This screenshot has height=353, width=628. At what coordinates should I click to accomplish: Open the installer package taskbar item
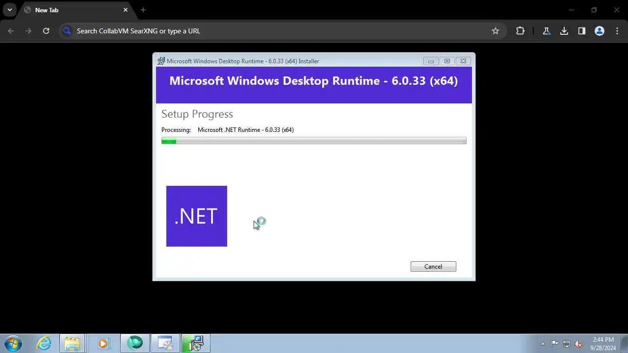[x=165, y=343]
